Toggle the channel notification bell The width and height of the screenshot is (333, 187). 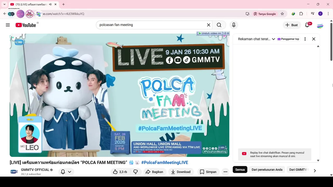(x=63, y=172)
